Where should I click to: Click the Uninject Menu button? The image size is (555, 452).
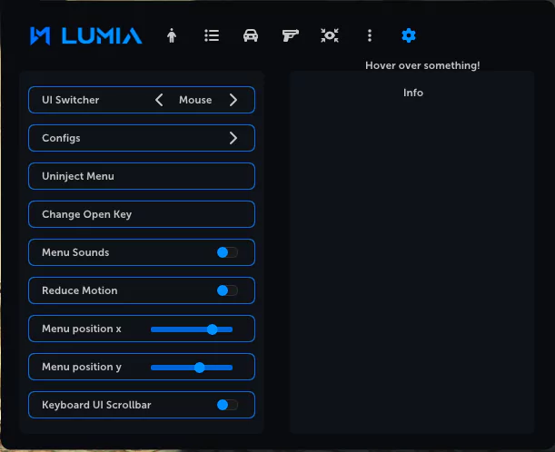[x=142, y=176]
